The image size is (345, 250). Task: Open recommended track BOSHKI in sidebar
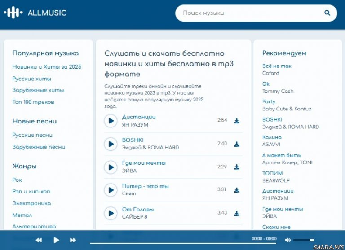272,119
